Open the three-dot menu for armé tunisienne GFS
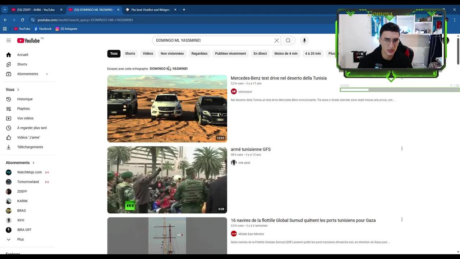460x259 pixels. pyautogui.click(x=402, y=149)
